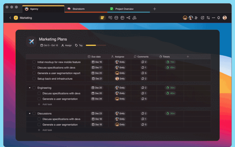Start the 15m timer on Initial mockup row
The width and height of the screenshot is (235, 147).
click(170, 62)
